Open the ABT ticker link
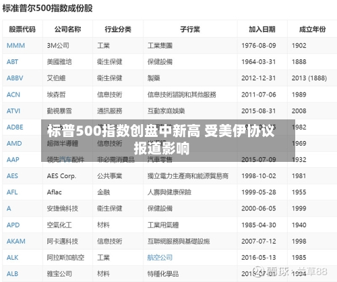Screen dimensions: 337x282 point(12,62)
